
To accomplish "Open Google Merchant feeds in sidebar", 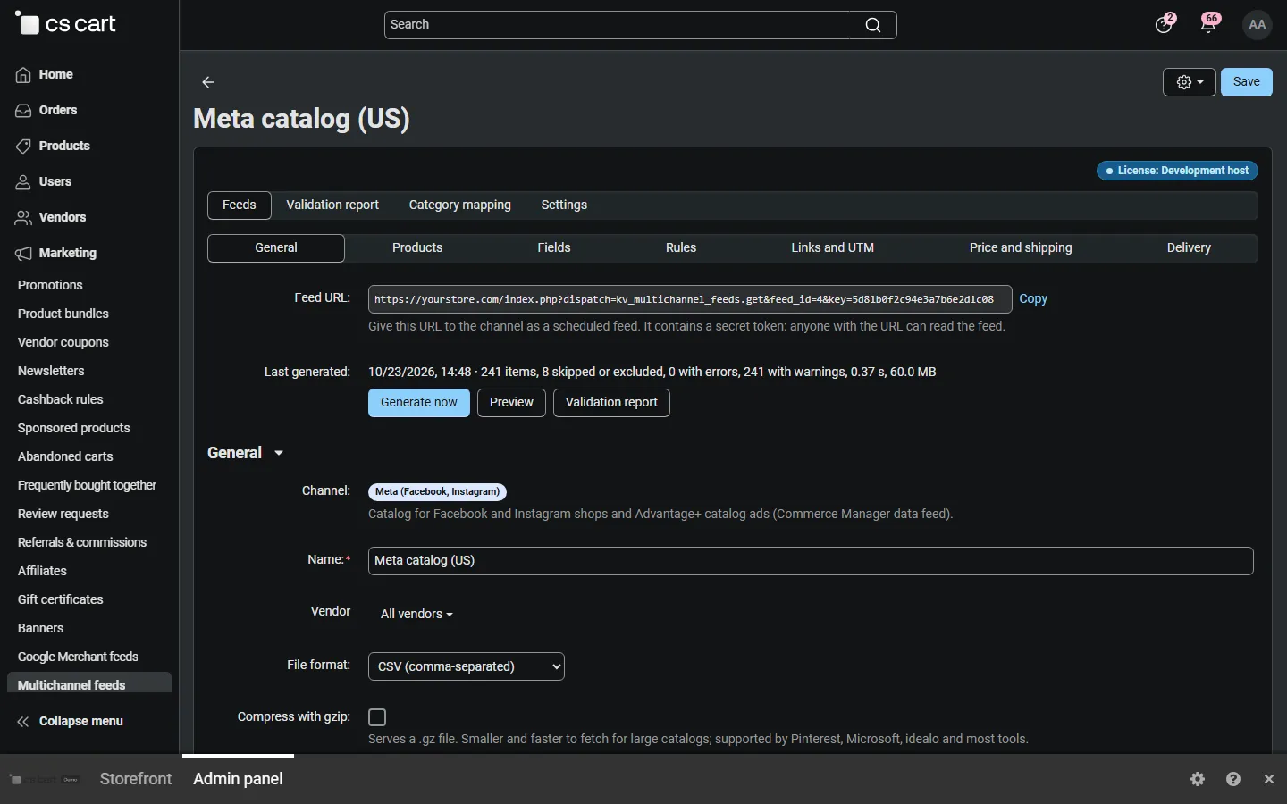I will (x=78, y=657).
